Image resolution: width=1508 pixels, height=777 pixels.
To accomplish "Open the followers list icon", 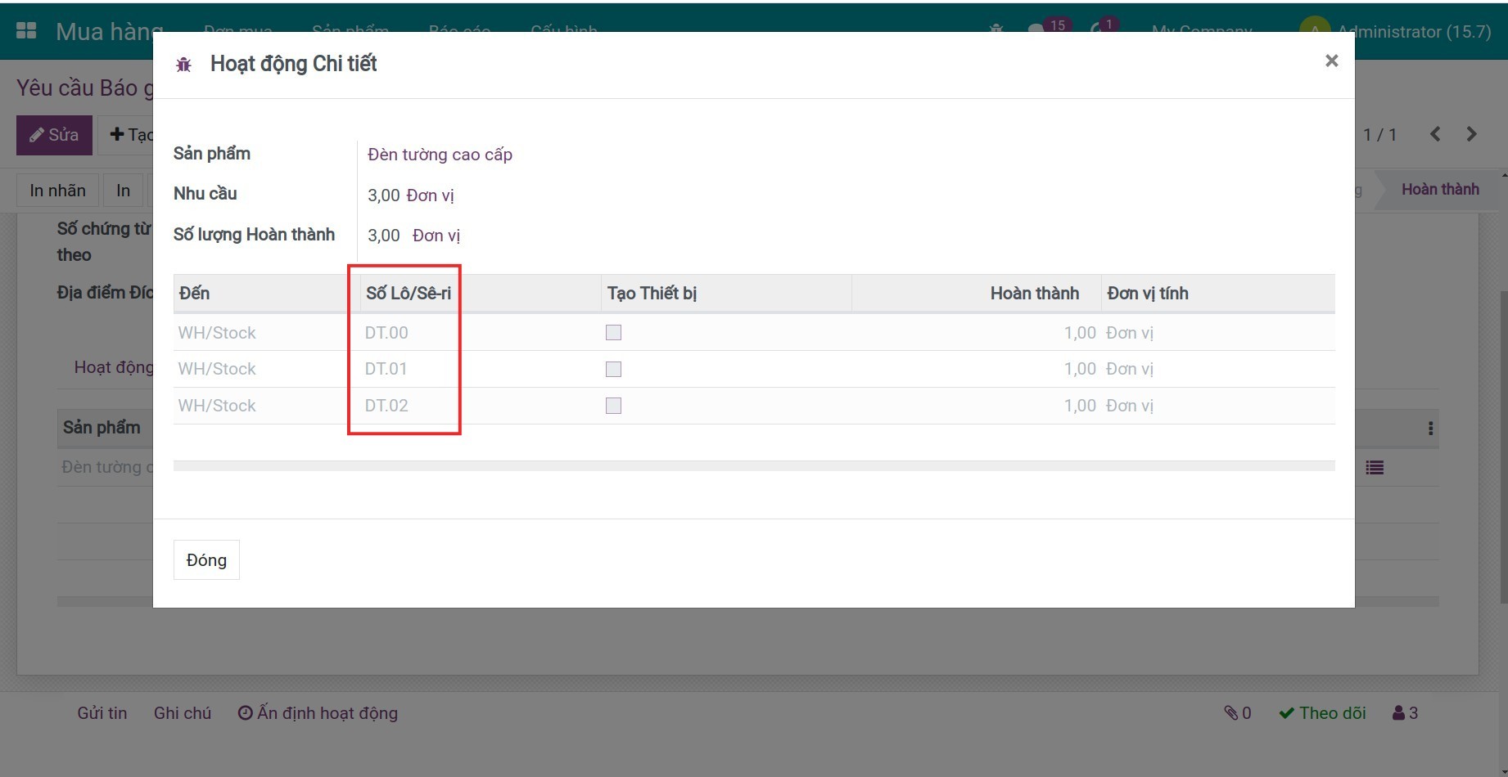I will click(x=1405, y=713).
